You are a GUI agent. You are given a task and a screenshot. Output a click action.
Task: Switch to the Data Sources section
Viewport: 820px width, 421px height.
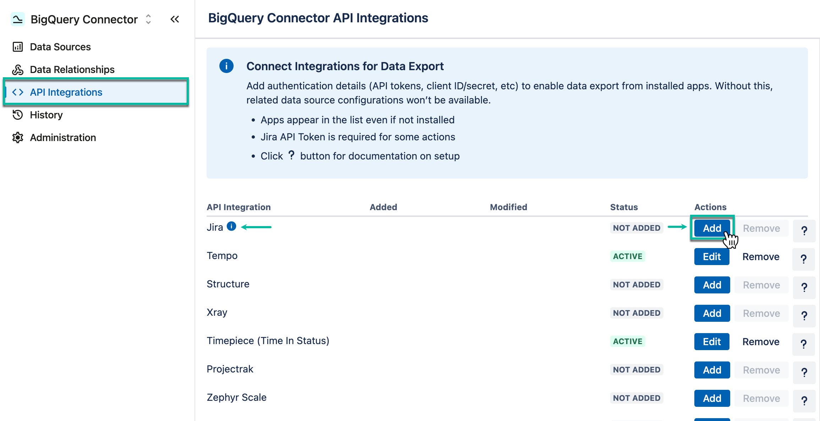pyautogui.click(x=60, y=46)
